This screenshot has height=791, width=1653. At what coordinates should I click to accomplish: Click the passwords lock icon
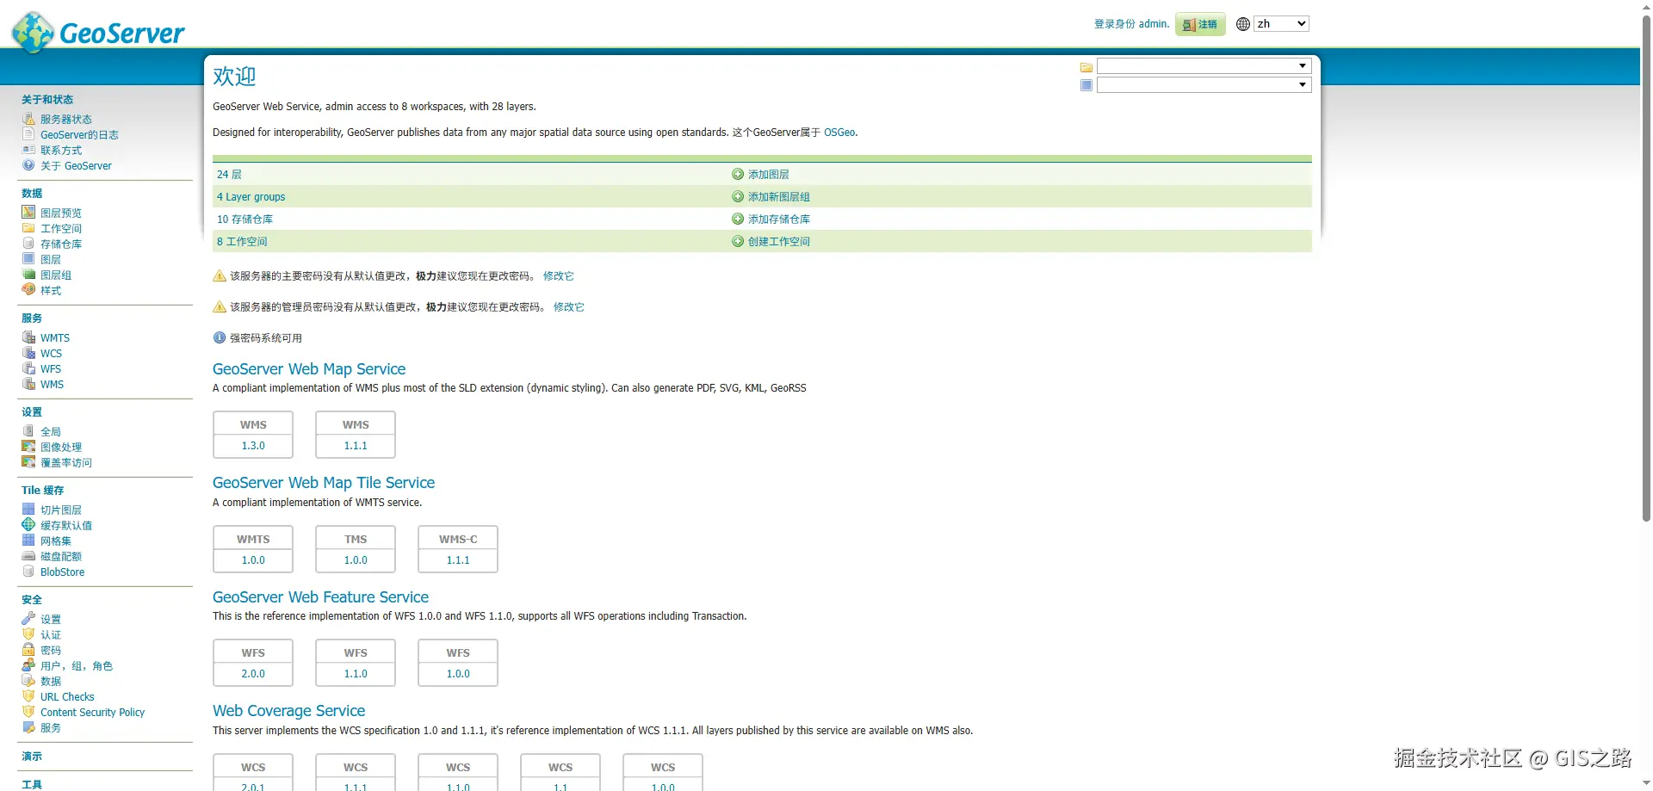point(28,650)
